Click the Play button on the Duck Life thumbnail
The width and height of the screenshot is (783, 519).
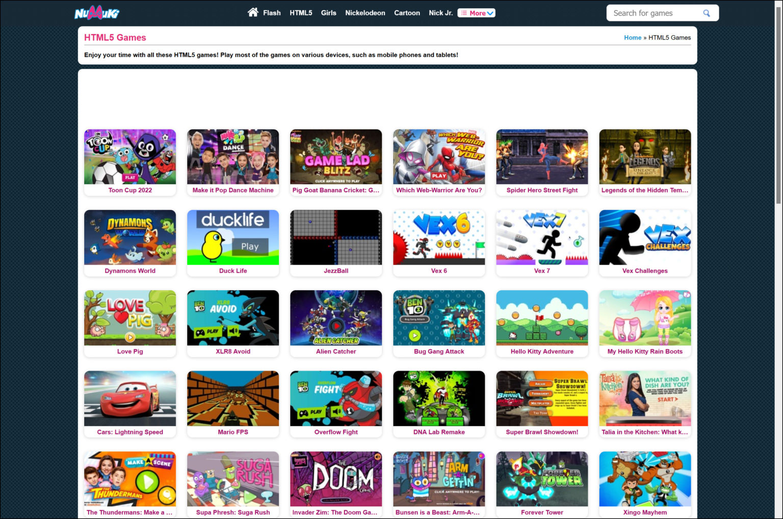250,246
